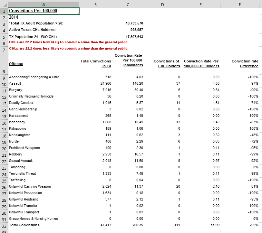262x233 pixels.
Task: Select the 'Convictions Per 100,000' title cell
Action: [33, 11]
